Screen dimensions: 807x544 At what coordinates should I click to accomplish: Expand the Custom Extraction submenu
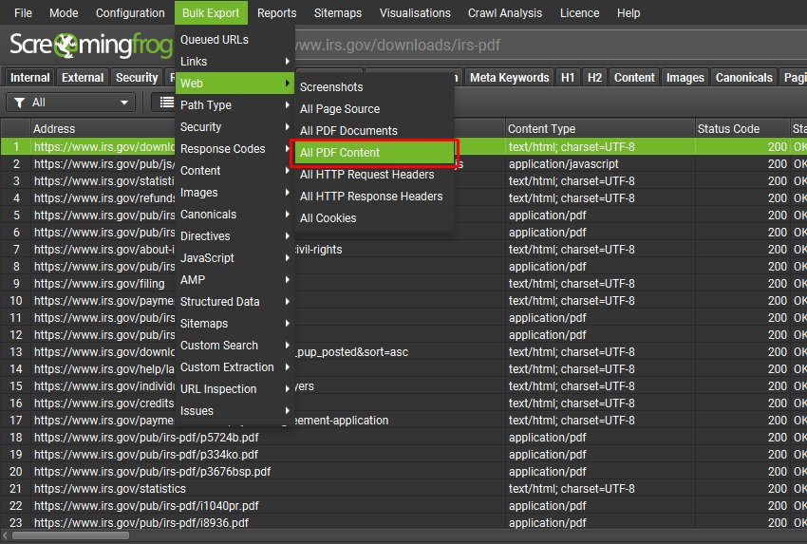(235, 367)
